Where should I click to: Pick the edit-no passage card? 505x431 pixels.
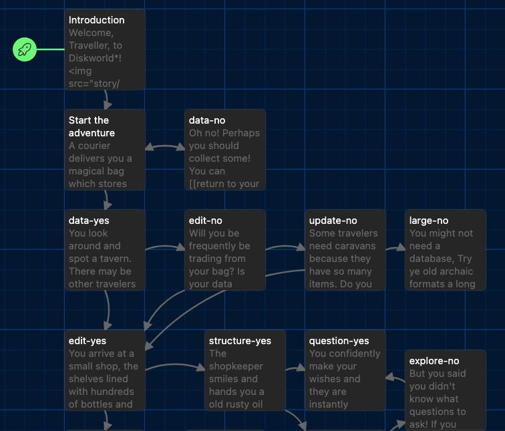pyautogui.click(x=225, y=250)
